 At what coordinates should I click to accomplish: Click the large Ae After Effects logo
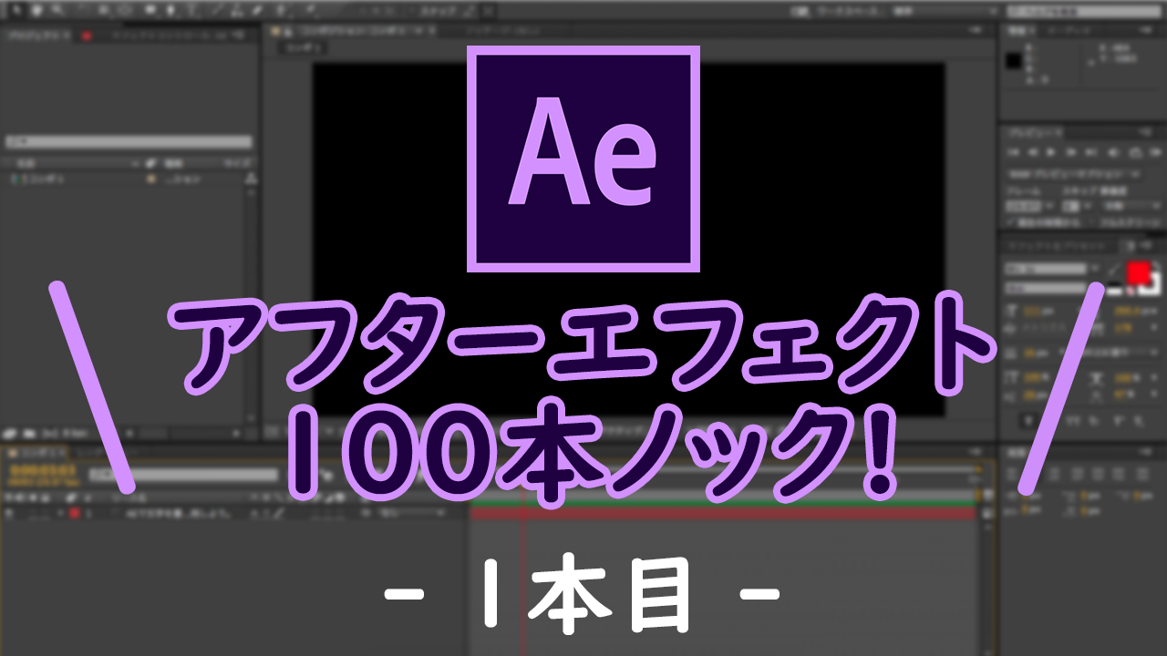click(583, 159)
